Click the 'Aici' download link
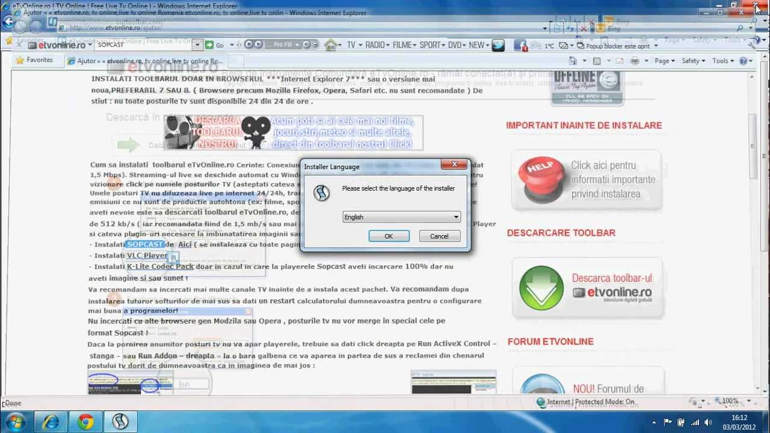Viewport: 770px width, 433px height. point(184,245)
